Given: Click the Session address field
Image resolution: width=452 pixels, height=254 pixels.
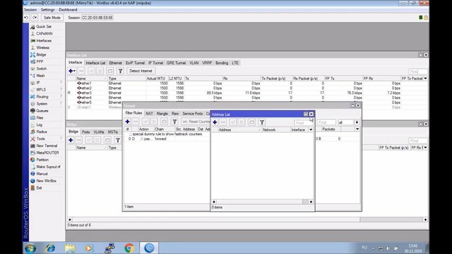Looking at the screenshot, I should tap(97, 17).
